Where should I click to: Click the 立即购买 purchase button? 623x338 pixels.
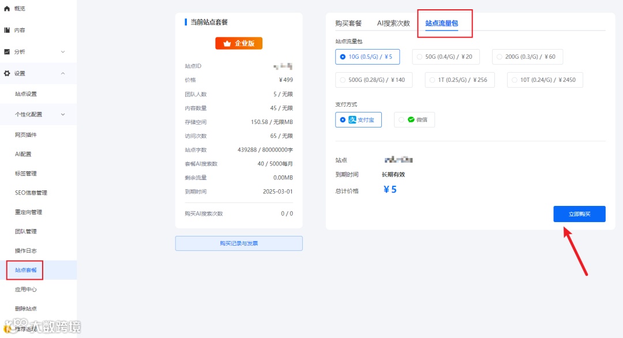click(x=579, y=213)
